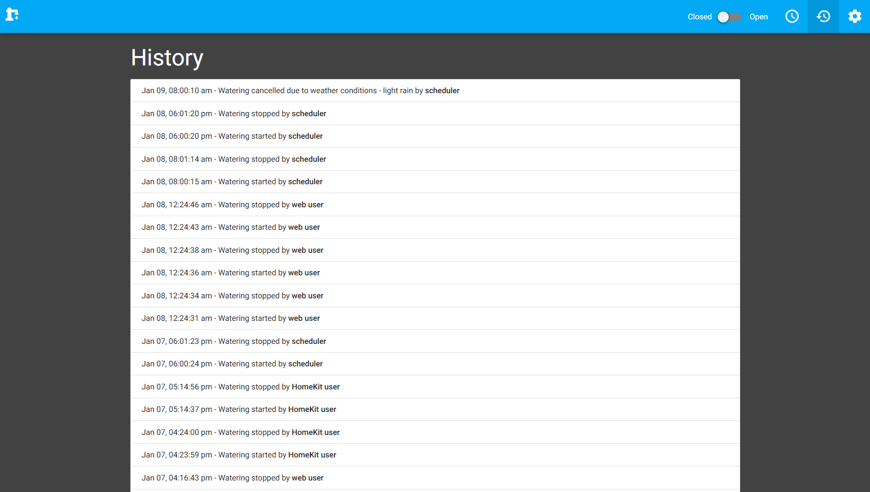870x492 pixels.
Task: Click the 'Open' label beside the switch
Action: (759, 17)
